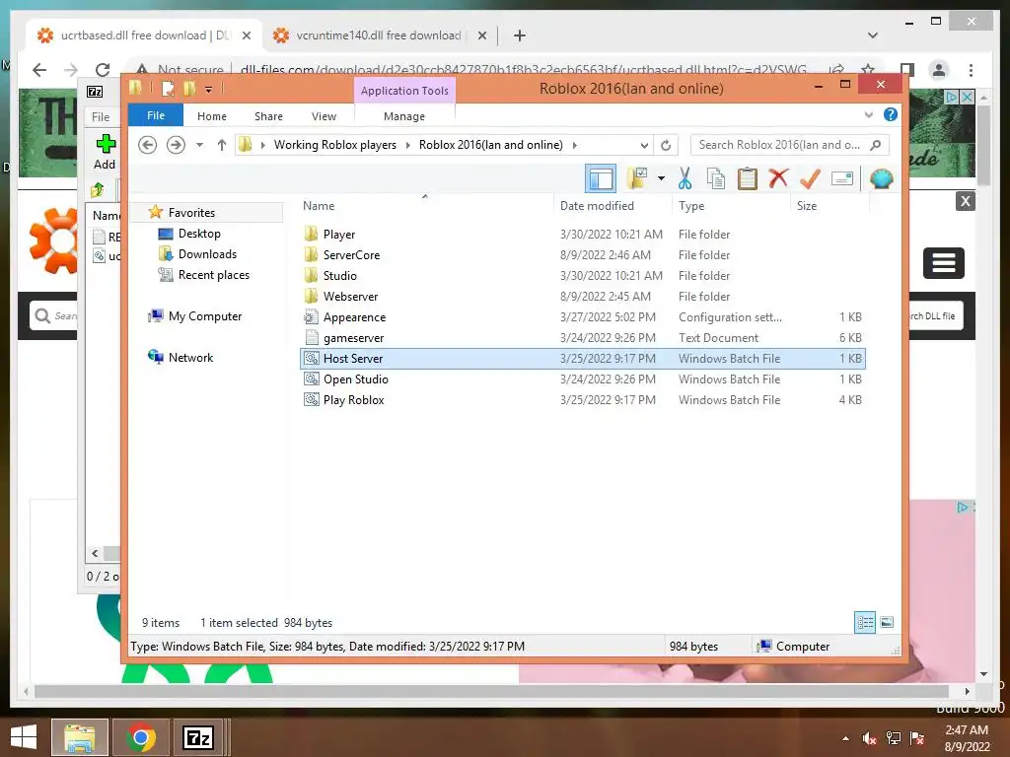Select the ServerCore folder
Viewport: 1010px width, 757px height.
click(x=582, y=255)
